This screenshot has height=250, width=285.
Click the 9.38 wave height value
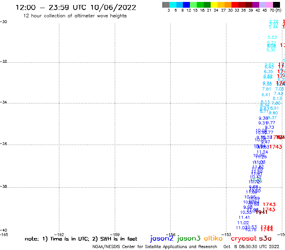(263, 118)
